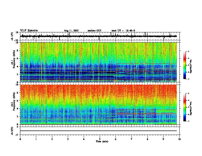Click time axis tick label "7"
Viewport: 202px width, 156px height.
pyautogui.click(x=132, y=139)
